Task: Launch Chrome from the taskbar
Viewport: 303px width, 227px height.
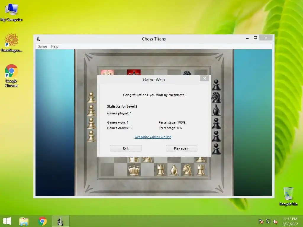Action: tap(42, 221)
